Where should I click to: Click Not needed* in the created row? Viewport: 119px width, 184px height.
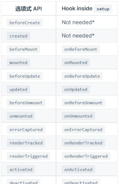[78, 36]
